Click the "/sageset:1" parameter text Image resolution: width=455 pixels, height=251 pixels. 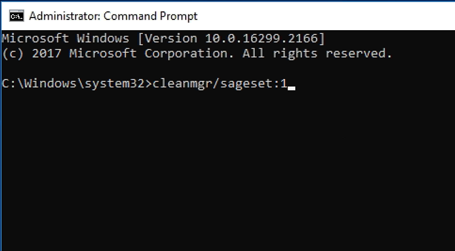click(245, 84)
